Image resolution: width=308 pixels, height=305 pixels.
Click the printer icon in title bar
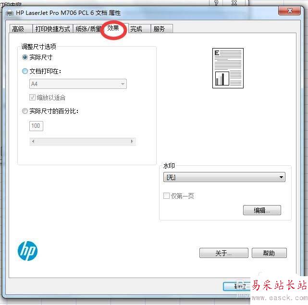tap(10, 13)
